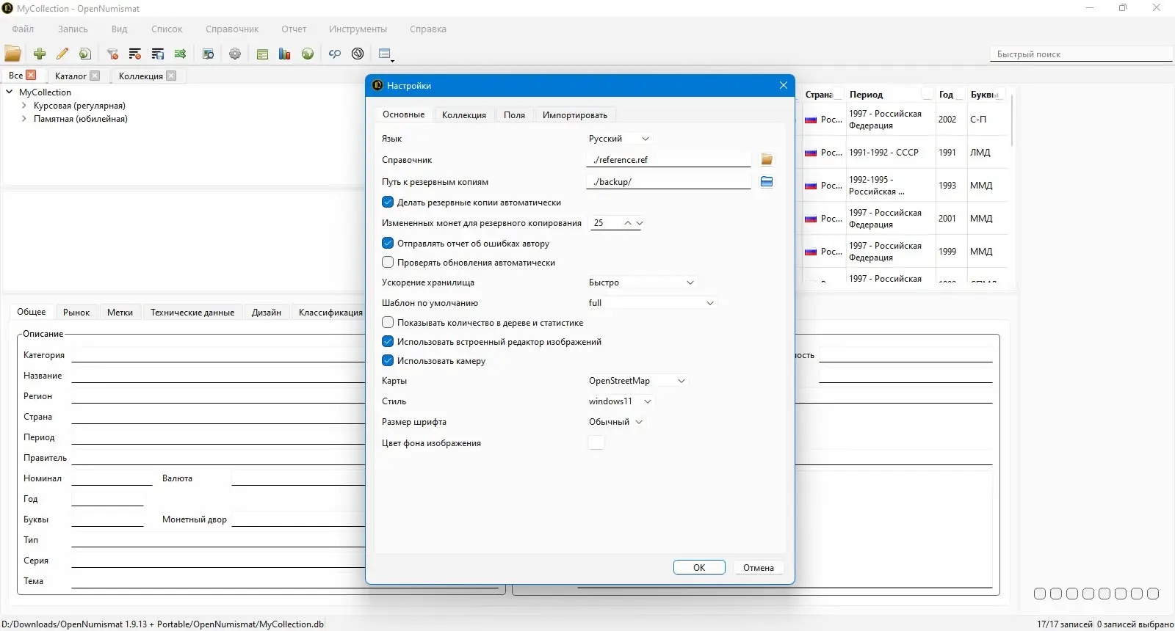Open the Размер шрифта dropdown

(616, 422)
